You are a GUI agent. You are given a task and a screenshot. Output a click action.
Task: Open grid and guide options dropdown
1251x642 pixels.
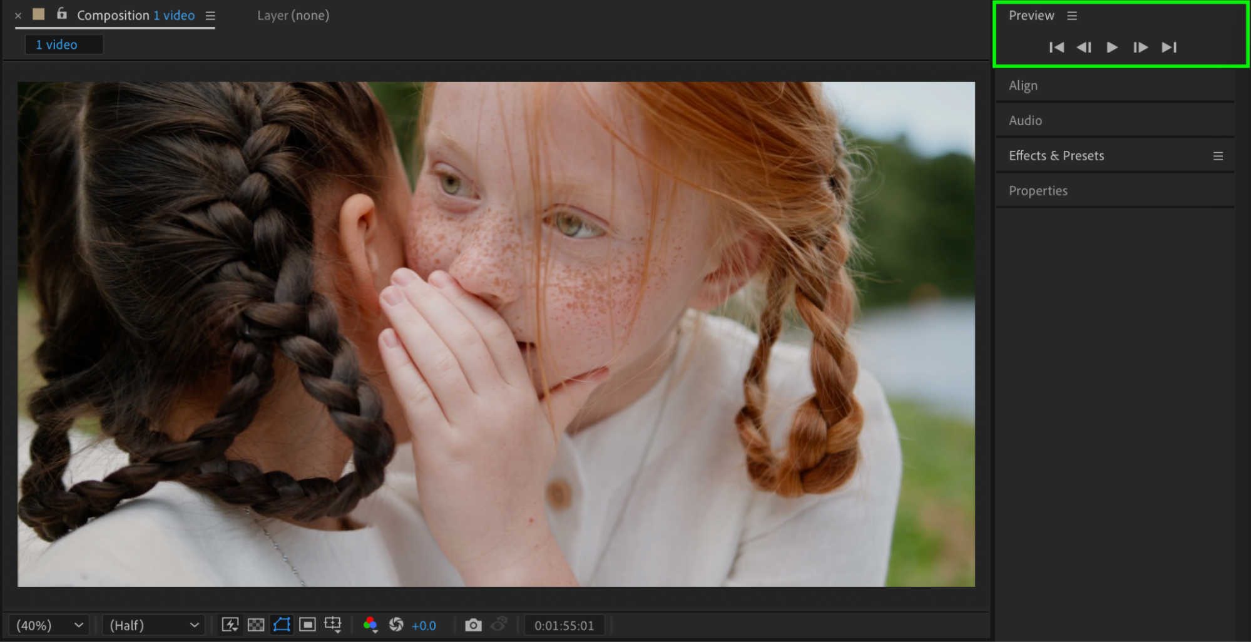click(x=333, y=625)
